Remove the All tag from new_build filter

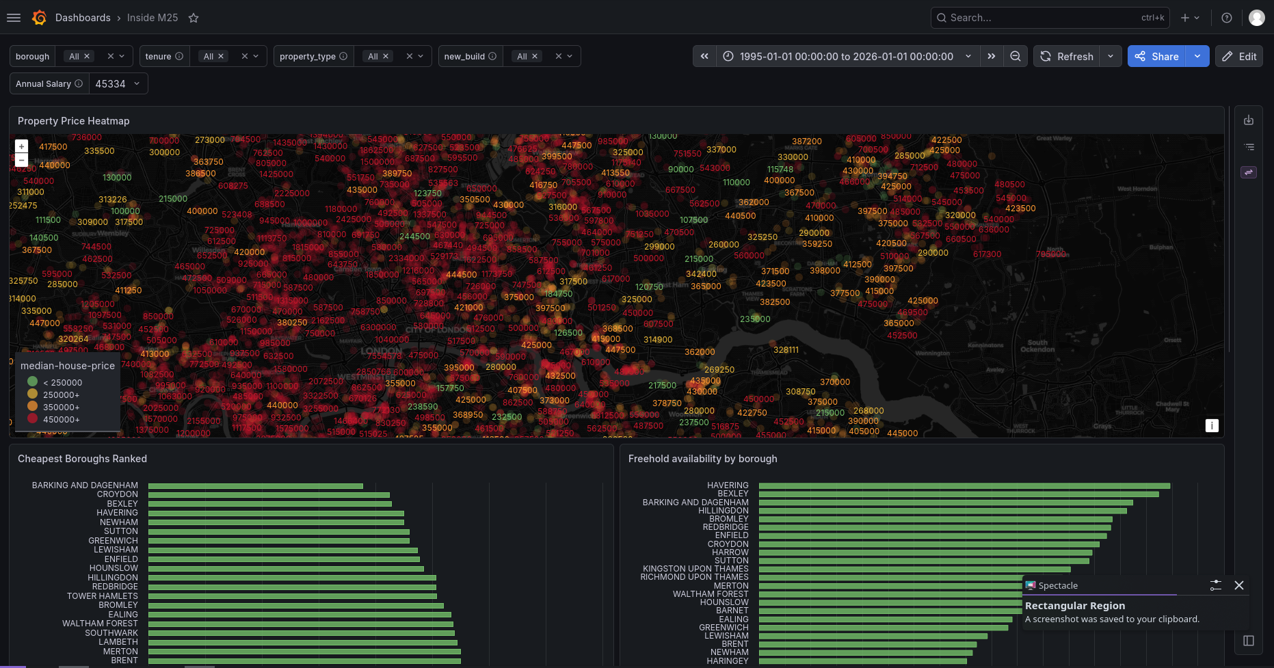coord(535,56)
